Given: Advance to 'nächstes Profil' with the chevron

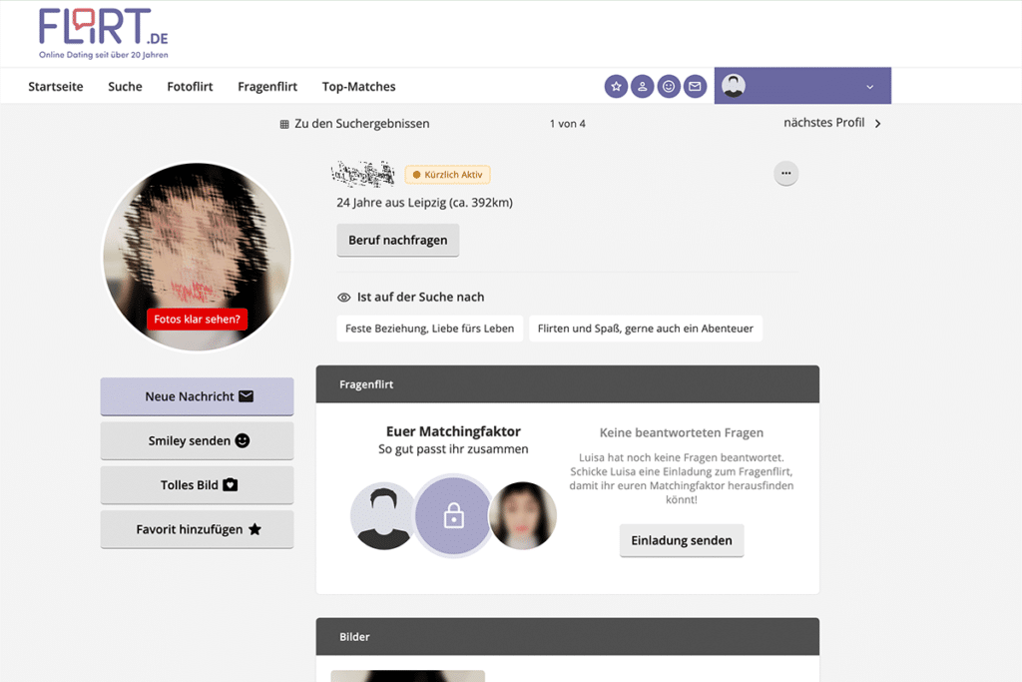Looking at the screenshot, I should point(876,123).
